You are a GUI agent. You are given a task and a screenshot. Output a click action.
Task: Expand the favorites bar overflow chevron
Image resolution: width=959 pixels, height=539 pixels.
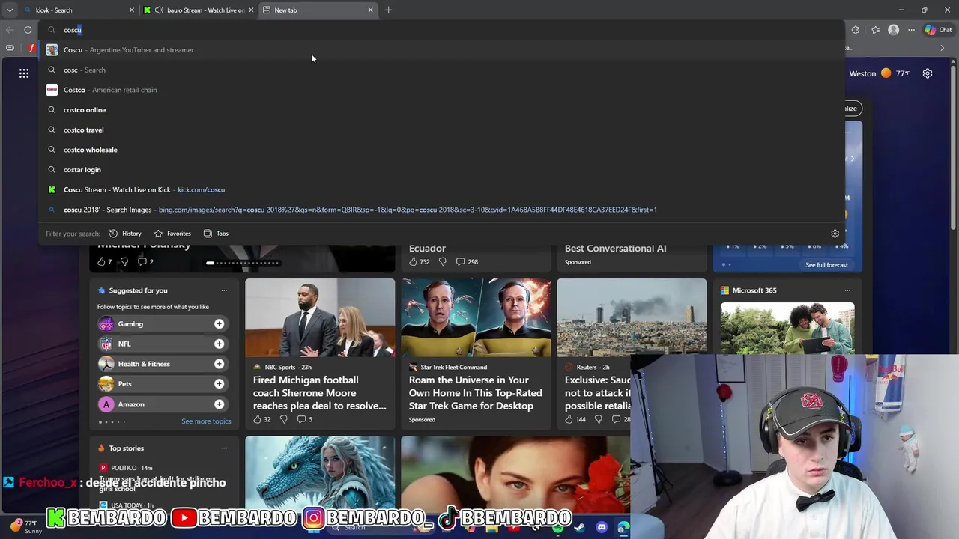tap(943, 48)
